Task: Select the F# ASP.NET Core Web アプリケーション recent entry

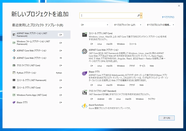Action: coord(41,58)
